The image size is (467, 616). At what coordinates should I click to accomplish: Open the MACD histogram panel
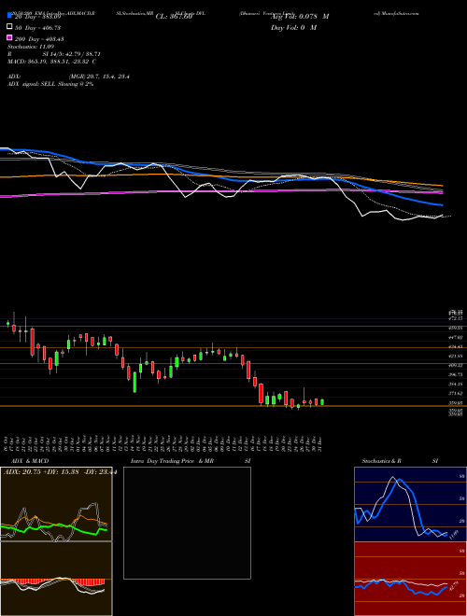56,579
